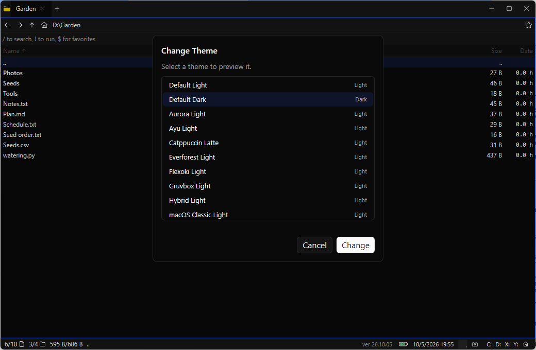Click the date and time 10/5/2026 19:55
Image resolution: width=536 pixels, height=350 pixels.
point(433,344)
